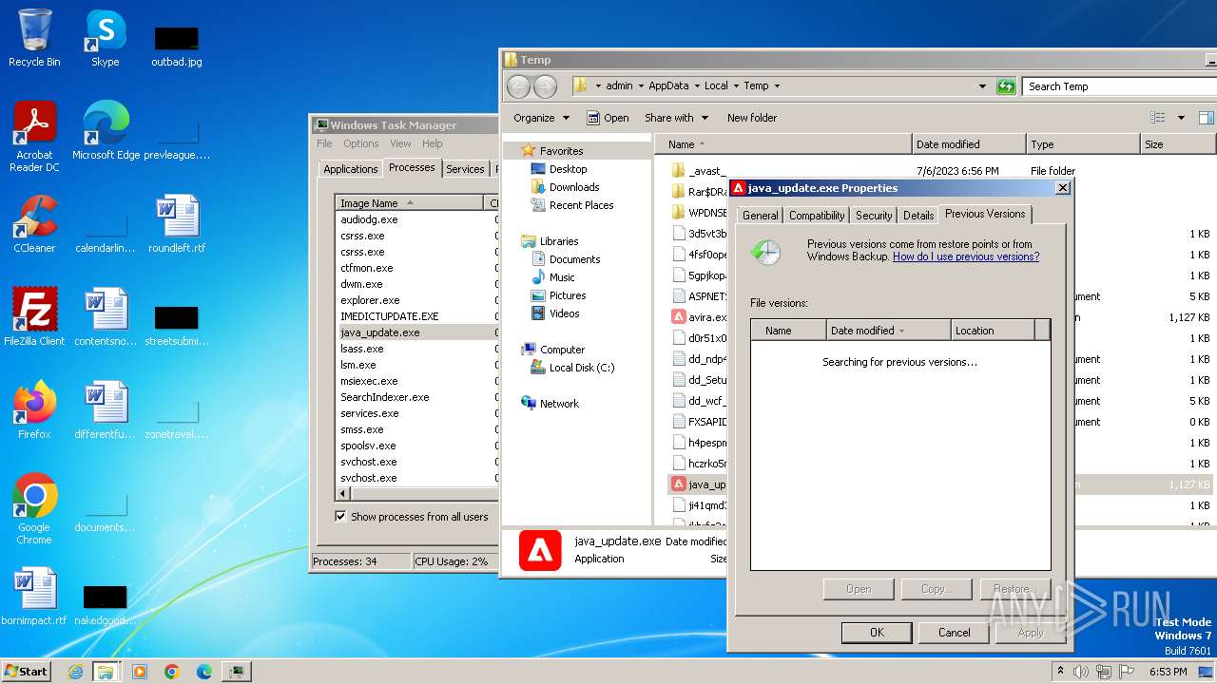Switch to the Security properties tab
This screenshot has width=1217, height=684.
(x=874, y=216)
